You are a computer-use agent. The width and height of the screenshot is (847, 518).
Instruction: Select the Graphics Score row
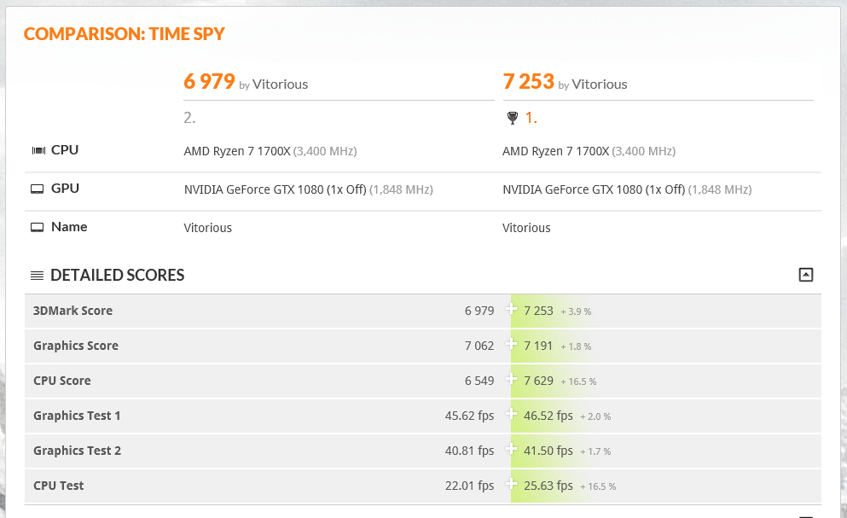coord(423,346)
